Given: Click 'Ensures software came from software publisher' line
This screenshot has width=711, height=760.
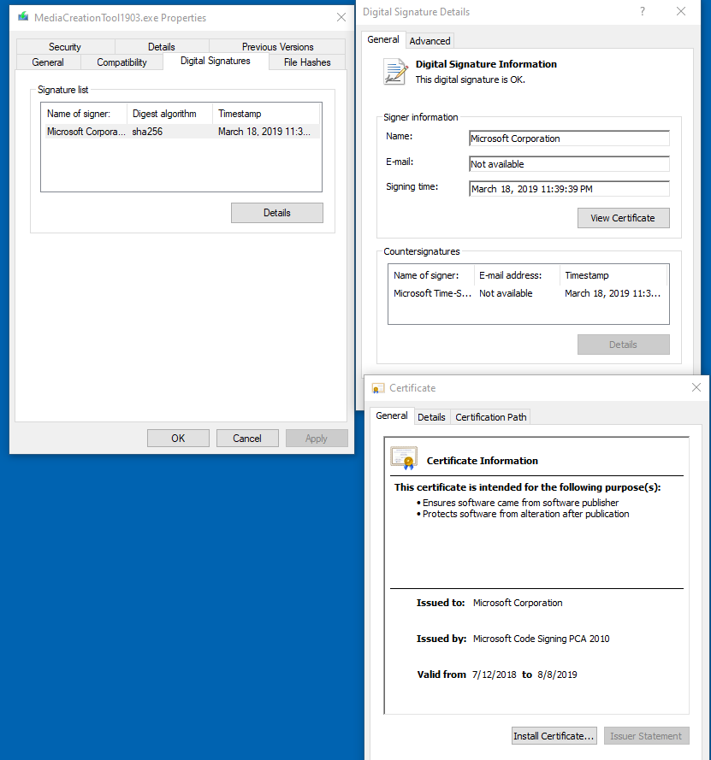Looking at the screenshot, I should 520,503.
